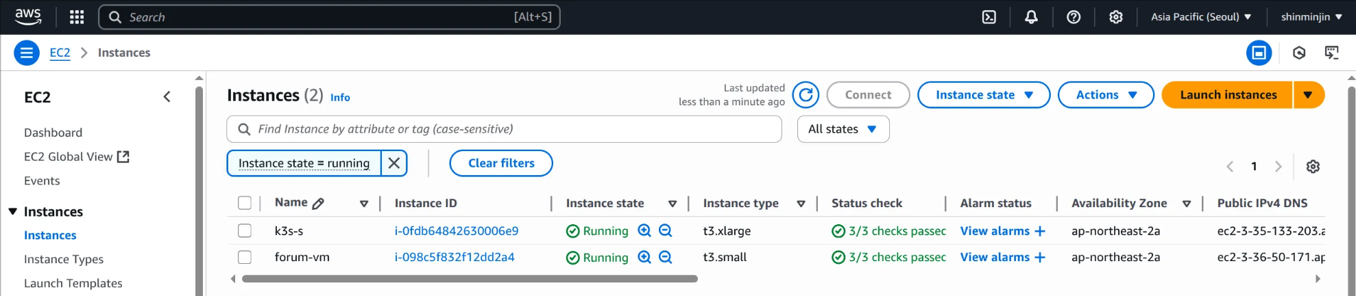
Task: Click the t3.small instance type cell
Action: pos(725,257)
